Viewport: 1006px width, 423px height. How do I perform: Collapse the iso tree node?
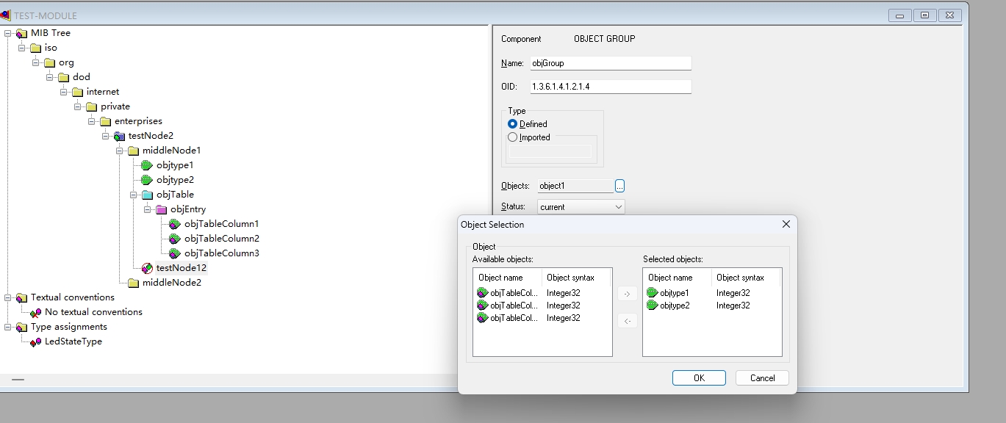22,48
